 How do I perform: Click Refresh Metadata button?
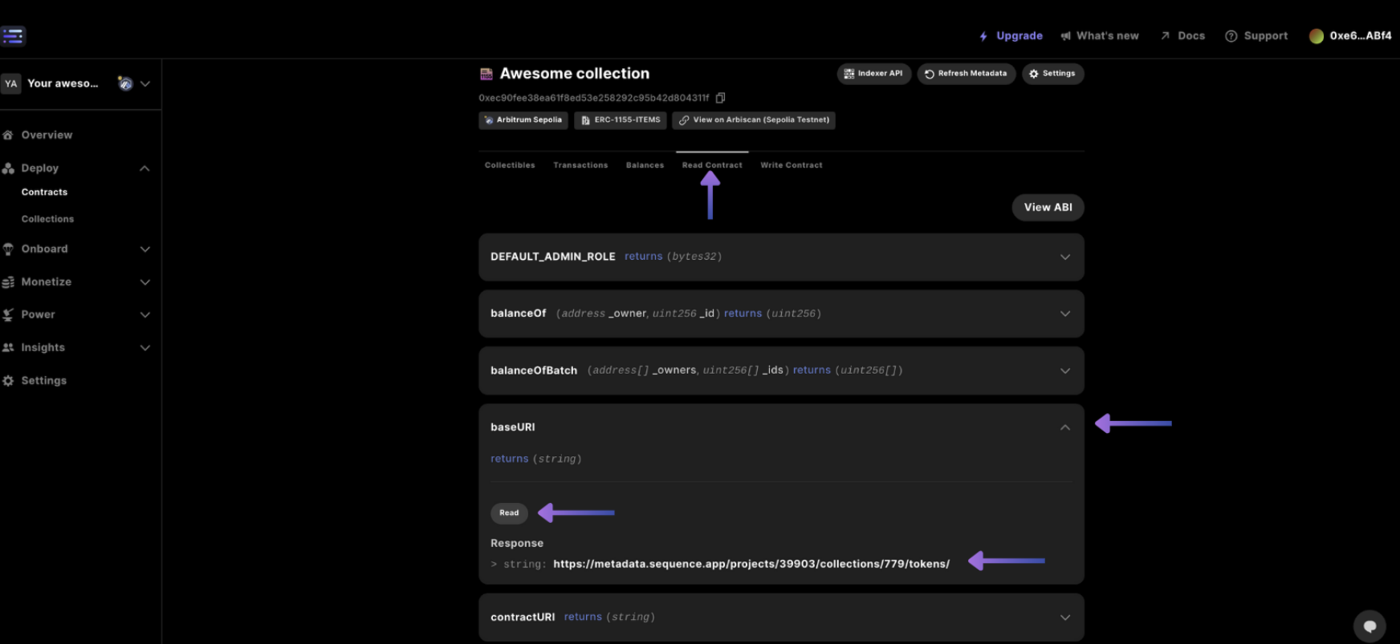966,74
